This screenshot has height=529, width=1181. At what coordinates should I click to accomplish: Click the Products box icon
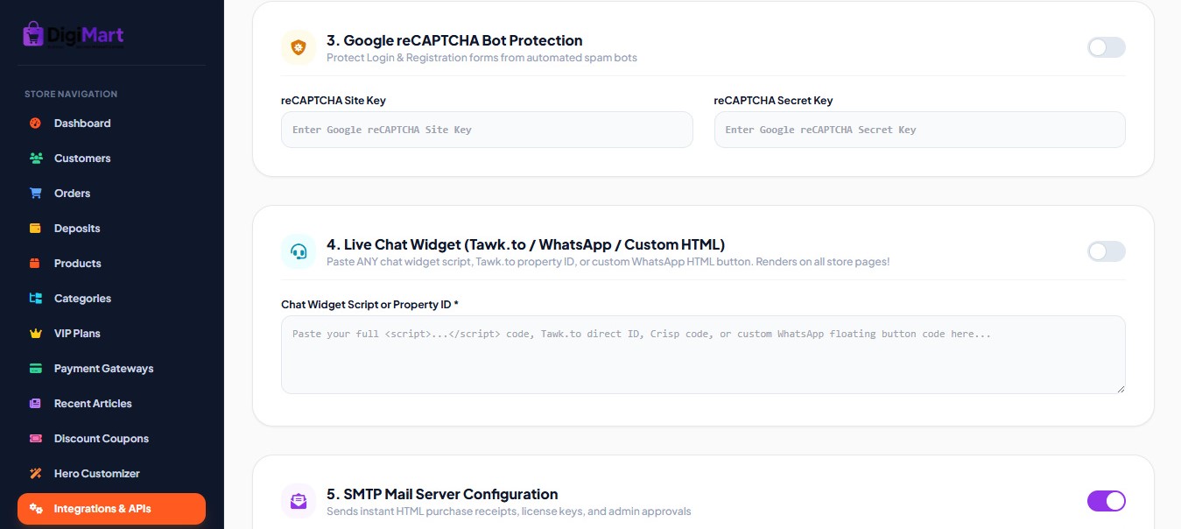point(36,264)
